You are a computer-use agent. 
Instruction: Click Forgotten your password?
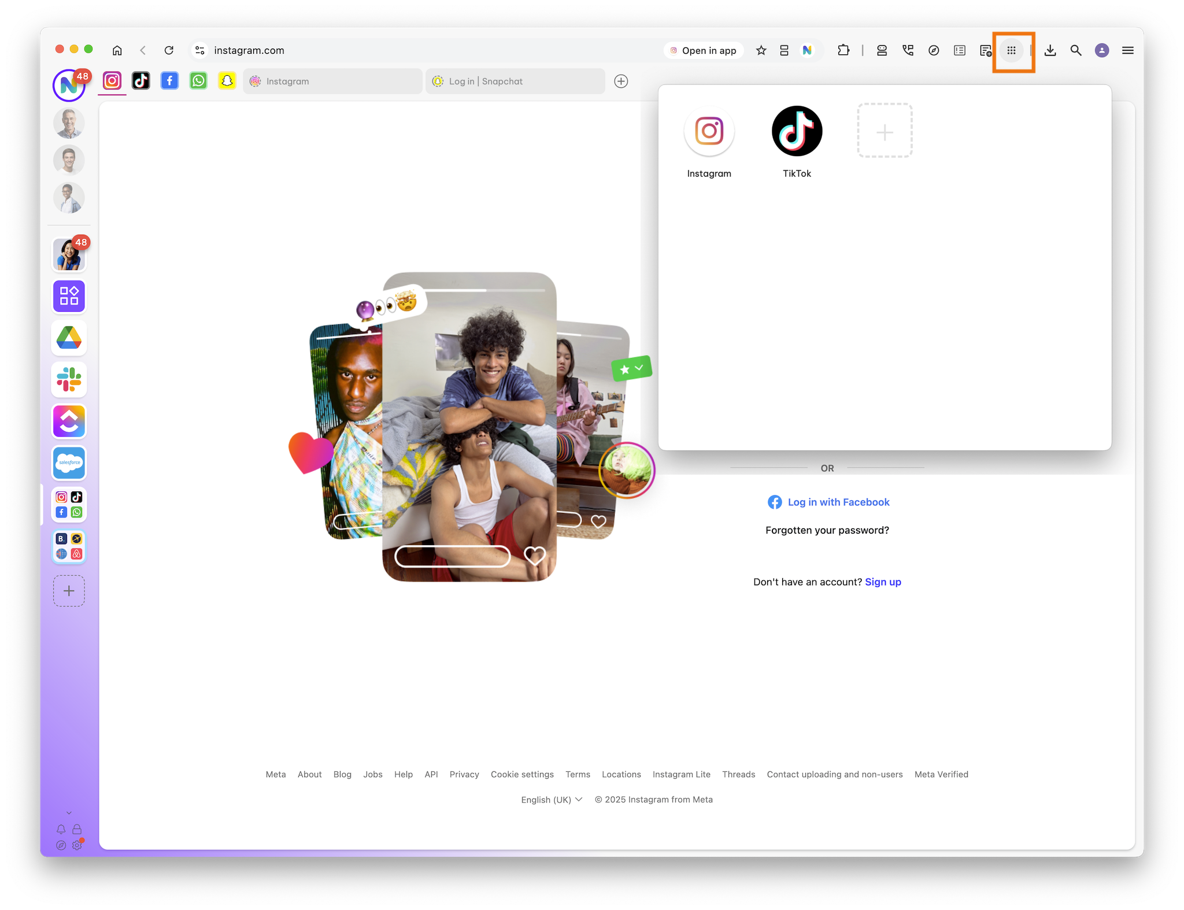[827, 530]
